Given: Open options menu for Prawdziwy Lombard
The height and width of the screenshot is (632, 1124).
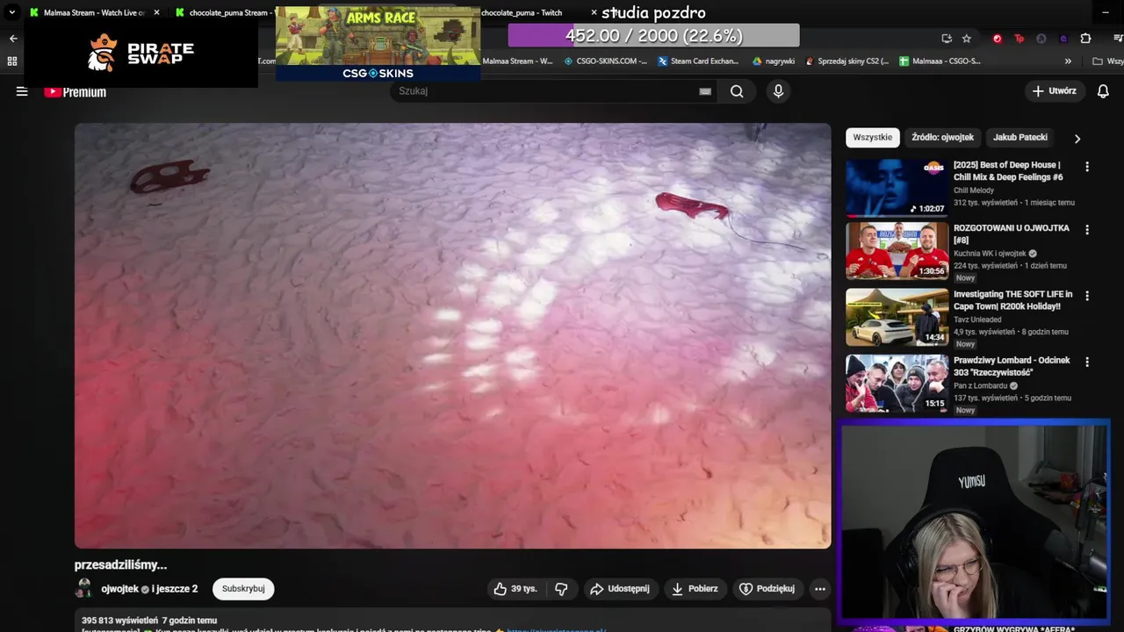Looking at the screenshot, I should click(1087, 362).
